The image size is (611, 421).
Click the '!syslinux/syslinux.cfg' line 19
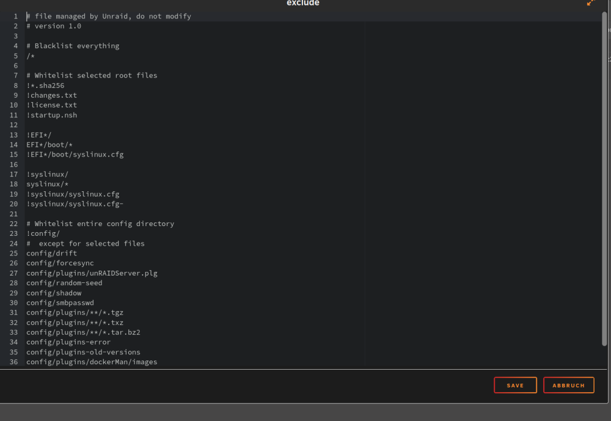point(73,194)
